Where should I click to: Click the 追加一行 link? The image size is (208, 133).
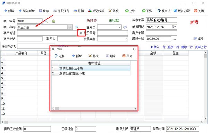coord(173,47)
